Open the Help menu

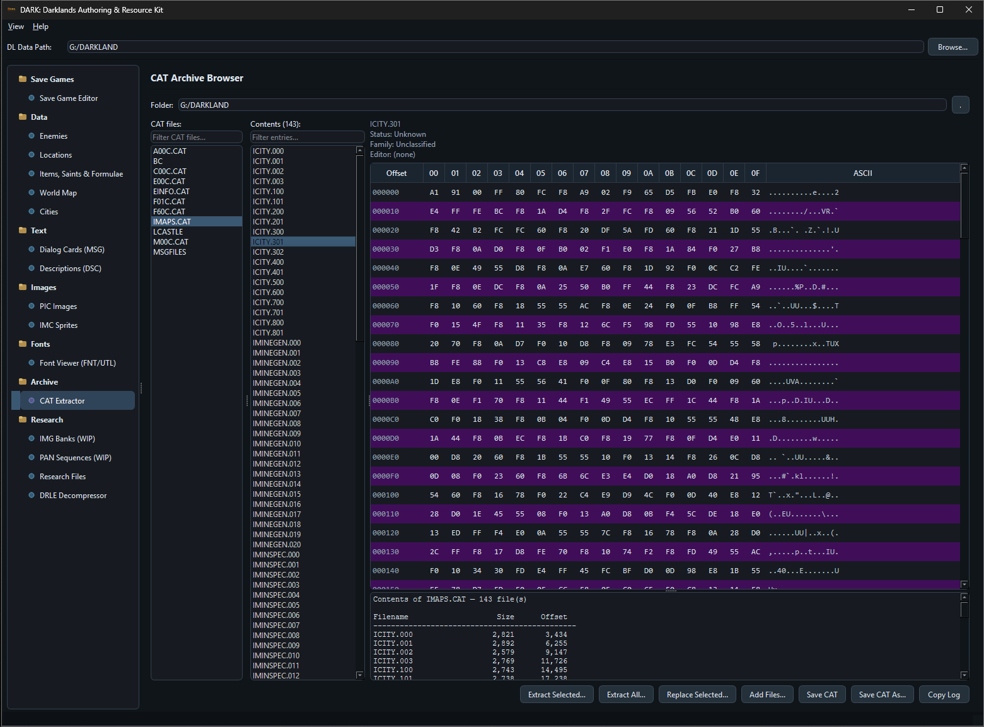(x=40, y=26)
